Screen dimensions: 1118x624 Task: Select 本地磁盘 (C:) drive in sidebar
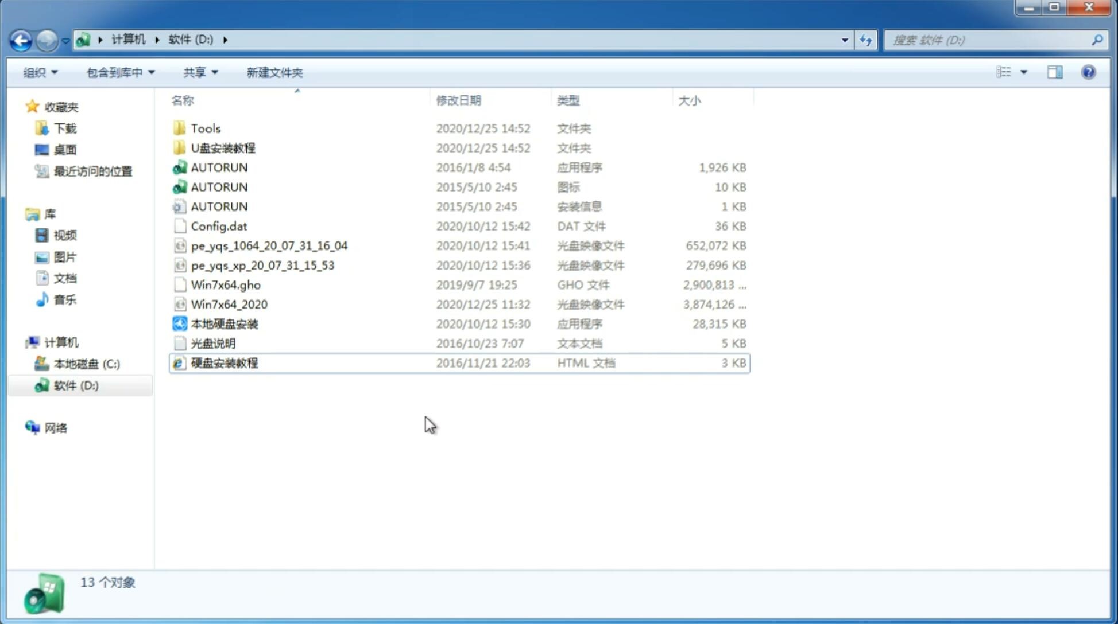(x=88, y=364)
